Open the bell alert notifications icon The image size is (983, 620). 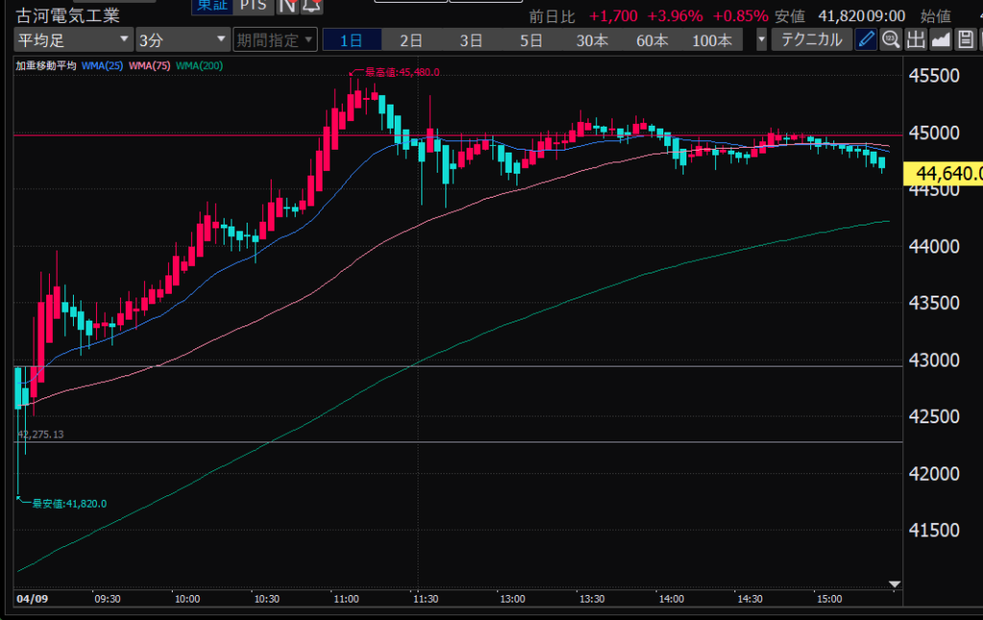tap(310, 7)
